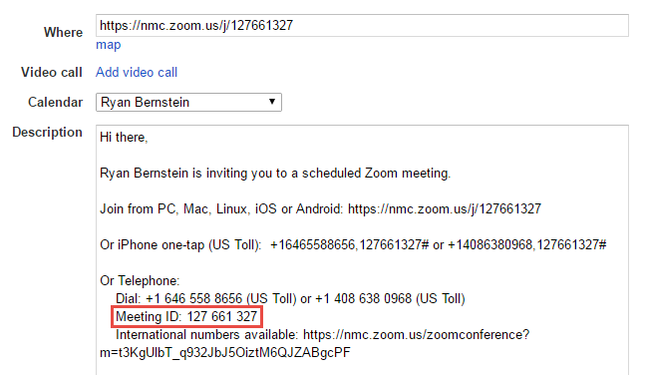Click the one-tap number +14086380968

click(490, 245)
